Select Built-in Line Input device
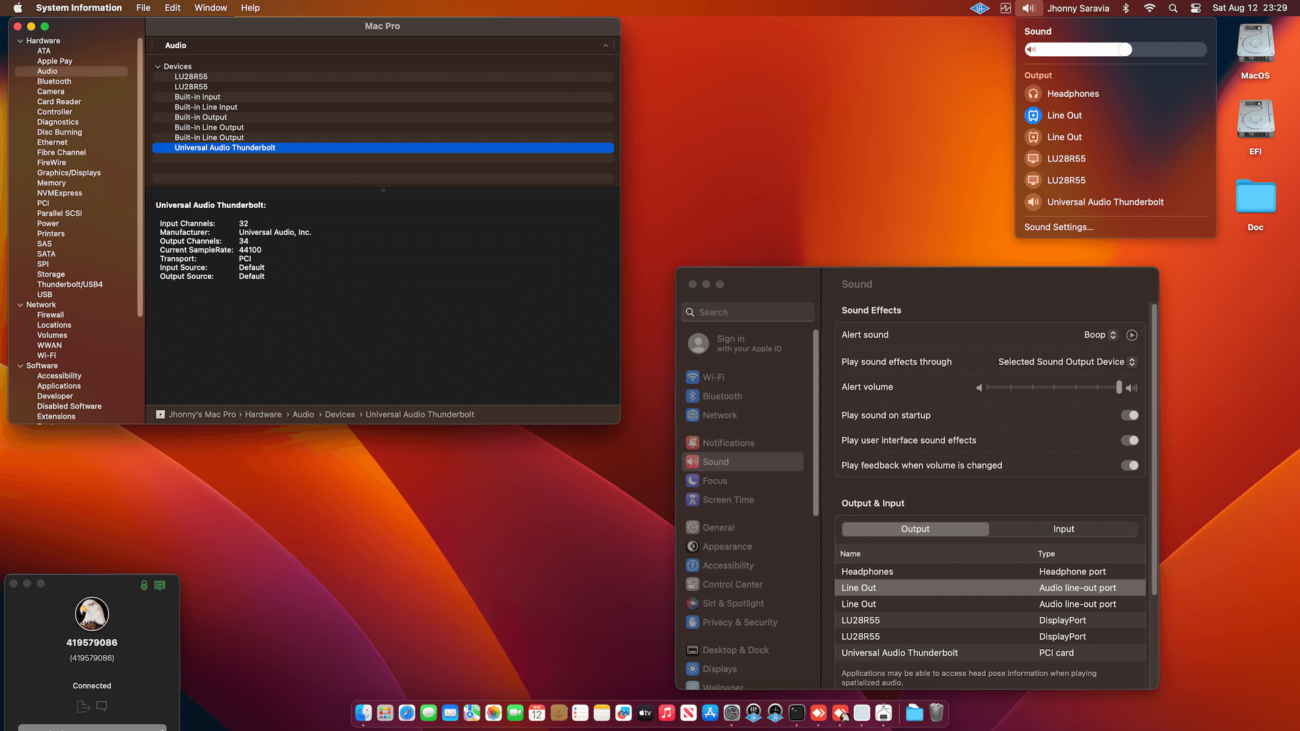The height and width of the screenshot is (731, 1300). [x=383, y=107]
